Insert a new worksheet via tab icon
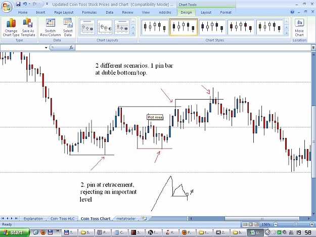 (144, 218)
